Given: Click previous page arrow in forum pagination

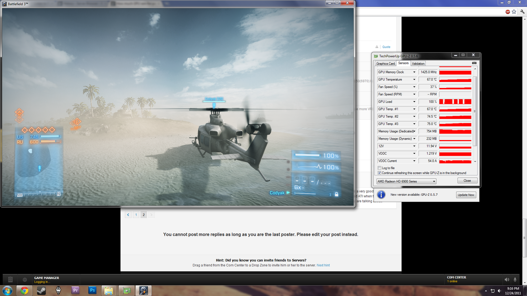Looking at the screenshot, I should coord(128,215).
